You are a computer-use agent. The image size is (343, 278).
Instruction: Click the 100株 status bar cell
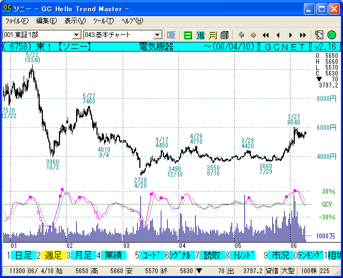click(307, 271)
